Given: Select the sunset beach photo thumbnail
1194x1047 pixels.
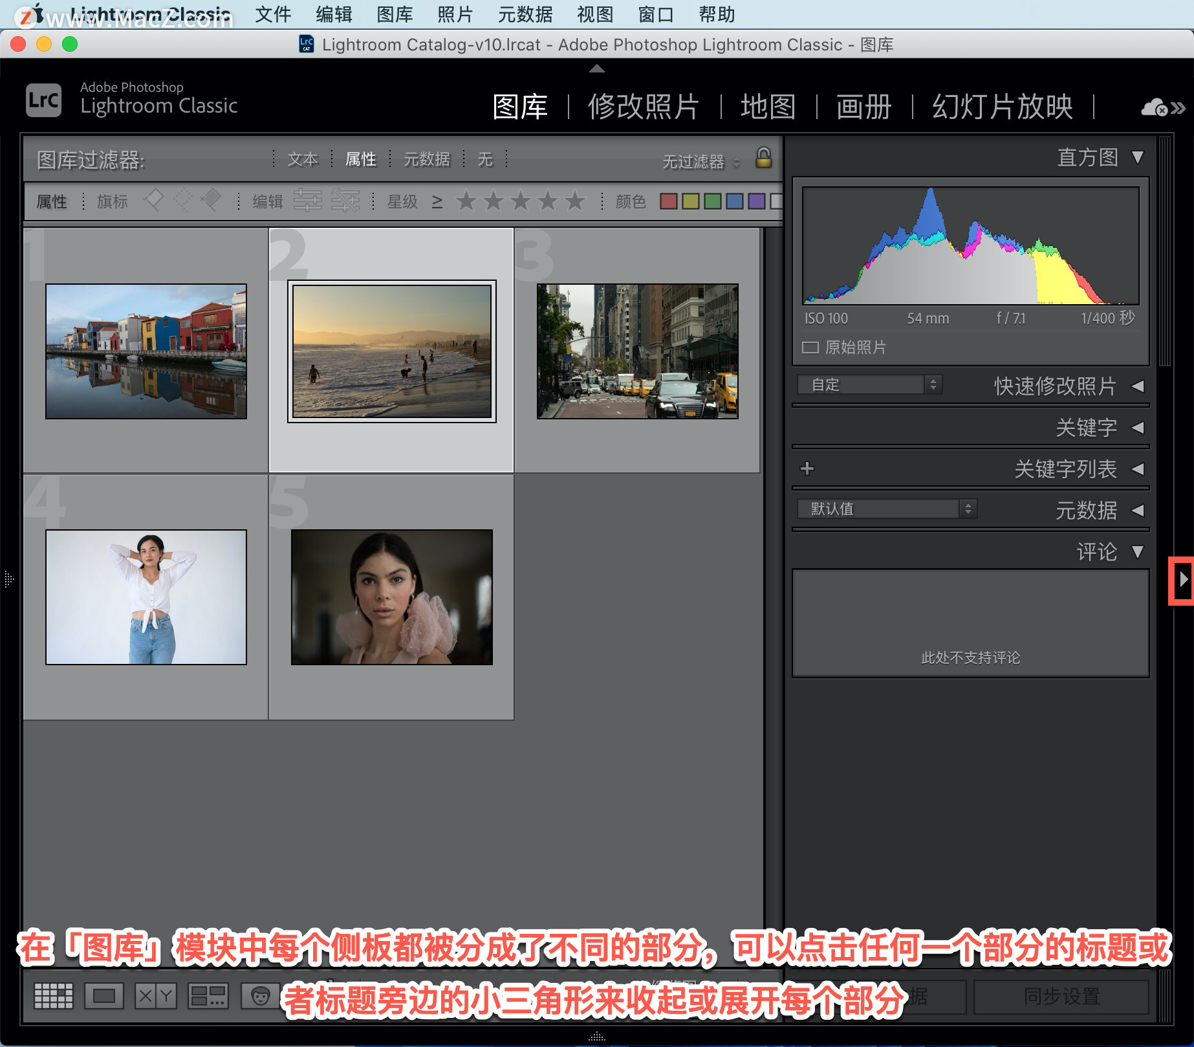Looking at the screenshot, I should (x=392, y=351).
